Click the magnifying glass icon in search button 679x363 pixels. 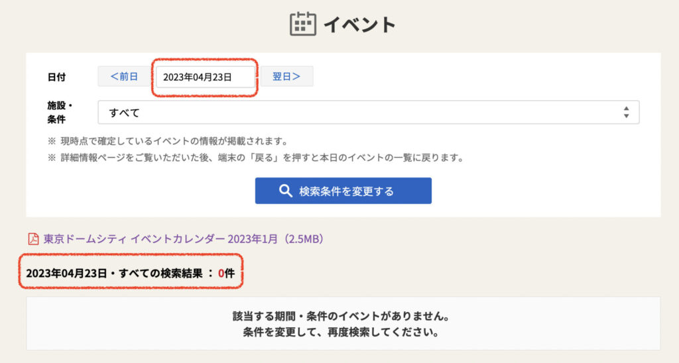(285, 191)
